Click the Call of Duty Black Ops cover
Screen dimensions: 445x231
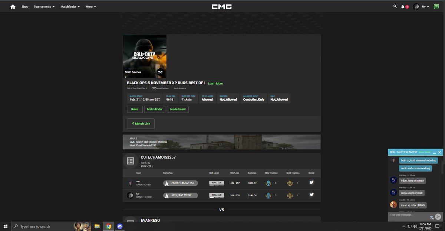pos(145,56)
